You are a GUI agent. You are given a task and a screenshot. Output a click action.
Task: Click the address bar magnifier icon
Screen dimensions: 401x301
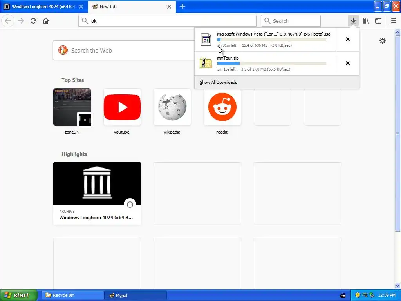point(85,21)
